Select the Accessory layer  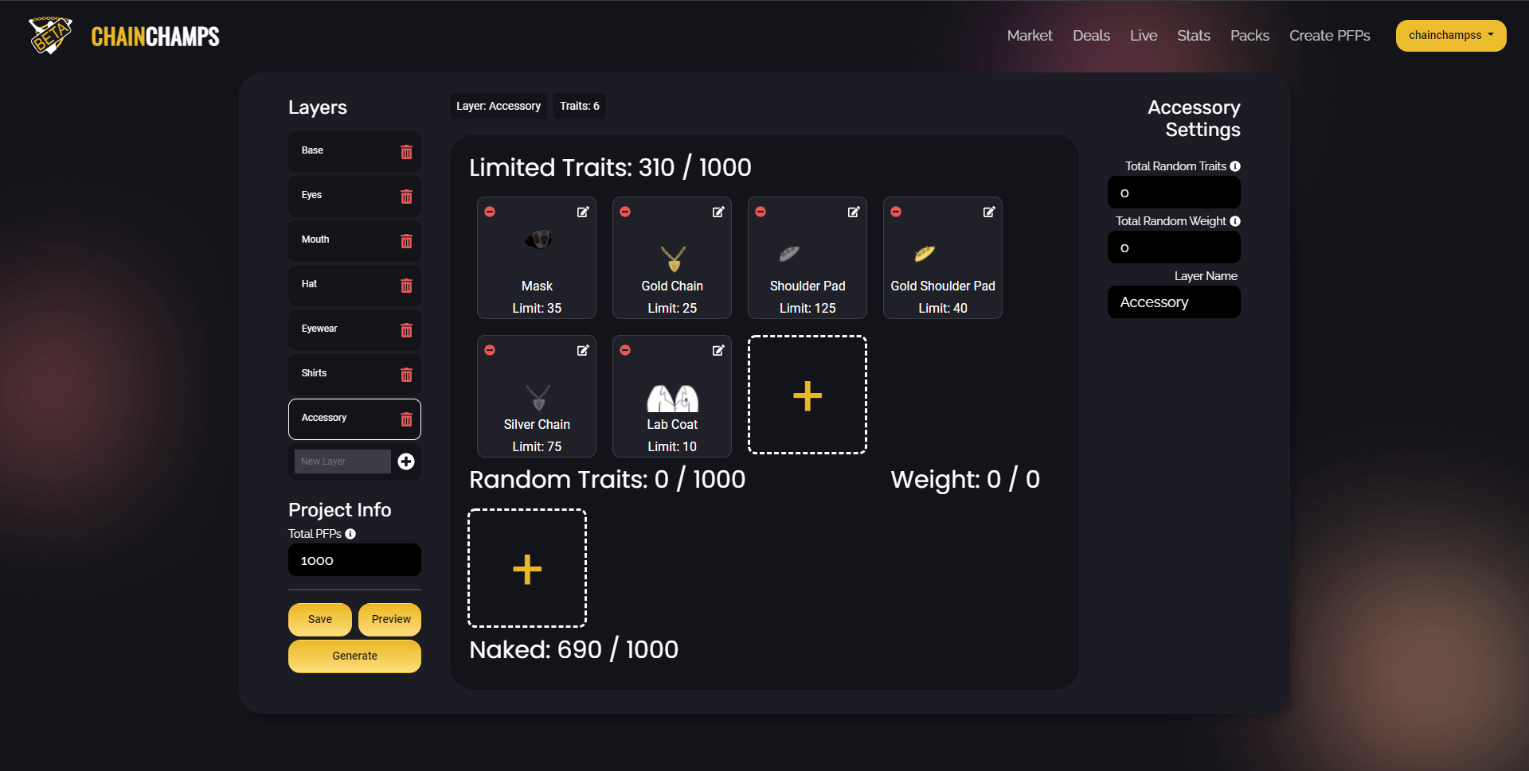pyautogui.click(x=354, y=419)
